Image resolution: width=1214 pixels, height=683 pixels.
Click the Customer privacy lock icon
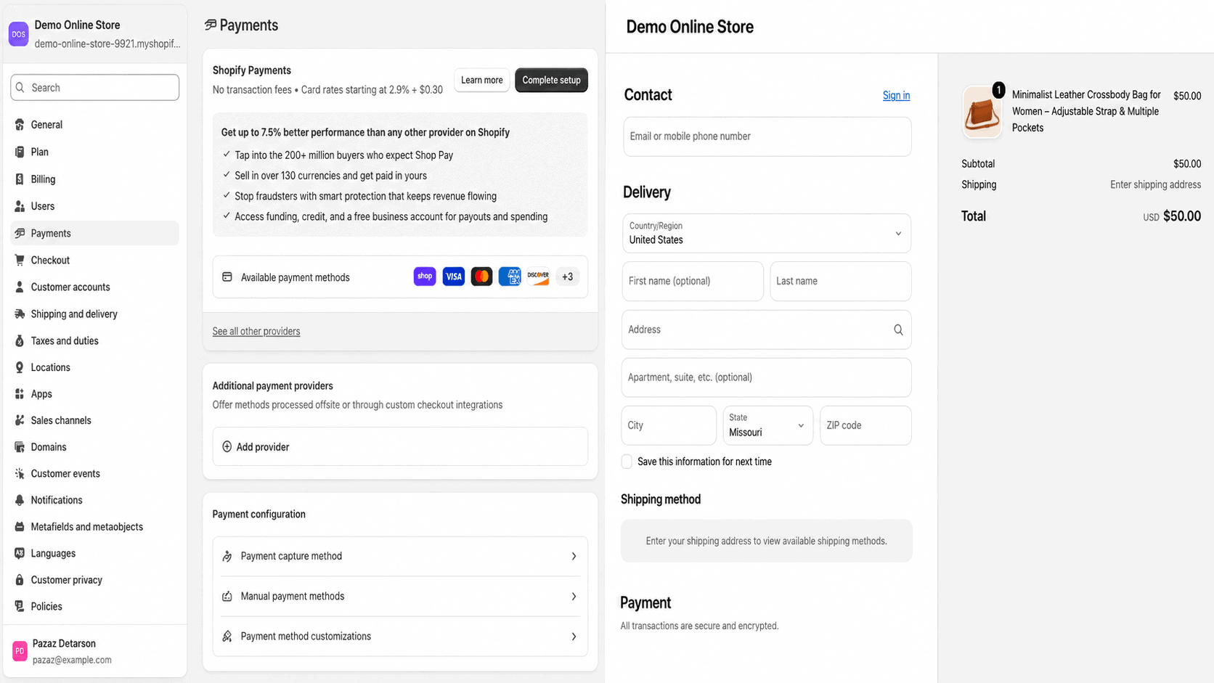[20, 580]
